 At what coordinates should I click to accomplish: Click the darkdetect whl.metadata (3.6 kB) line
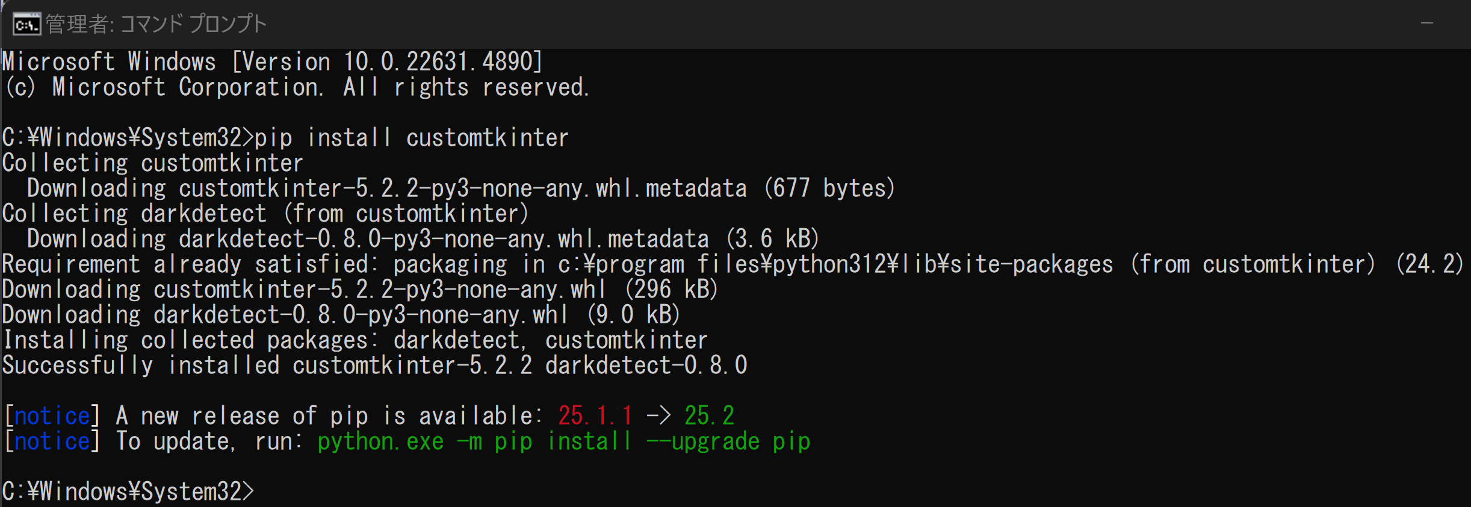click(423, 239)
